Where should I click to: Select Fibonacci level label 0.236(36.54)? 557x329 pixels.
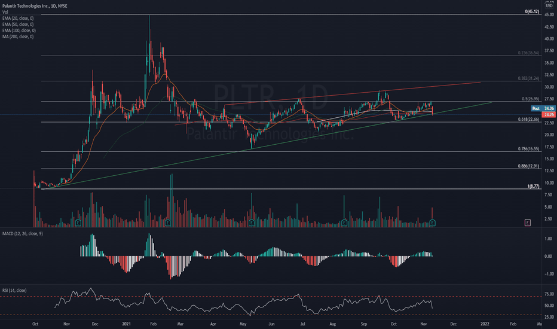coord(528,53)
